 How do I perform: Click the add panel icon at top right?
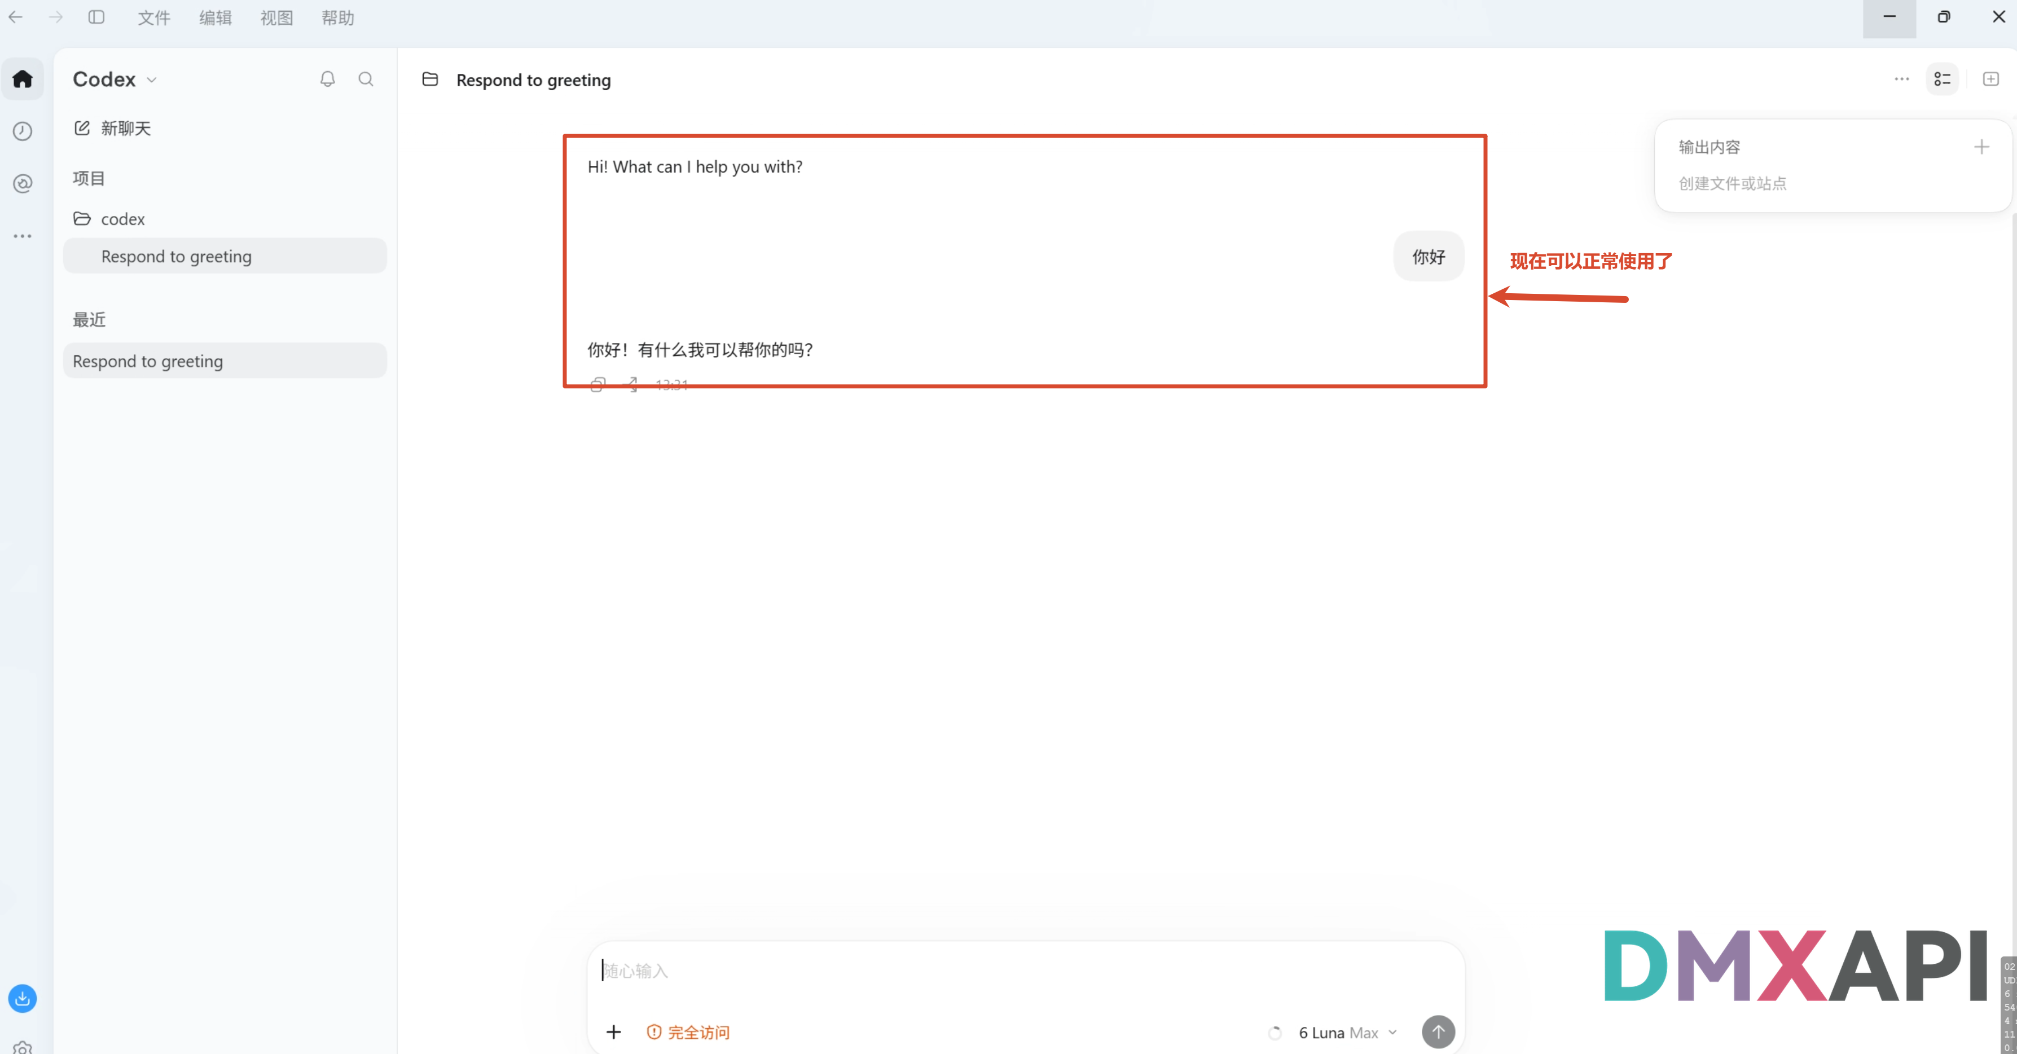pos(1990,79)
